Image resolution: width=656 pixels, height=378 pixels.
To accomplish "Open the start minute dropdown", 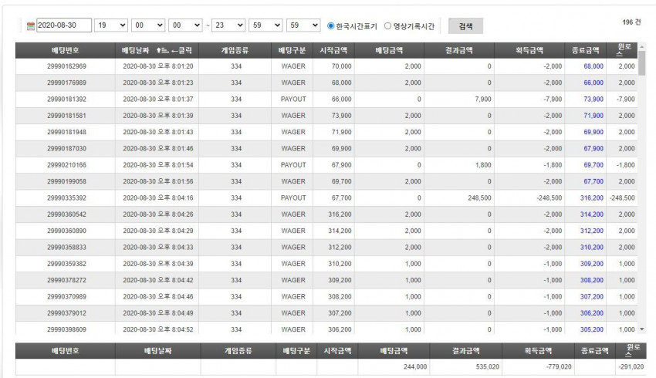I will pyautogui.click(x=148, y=25).
